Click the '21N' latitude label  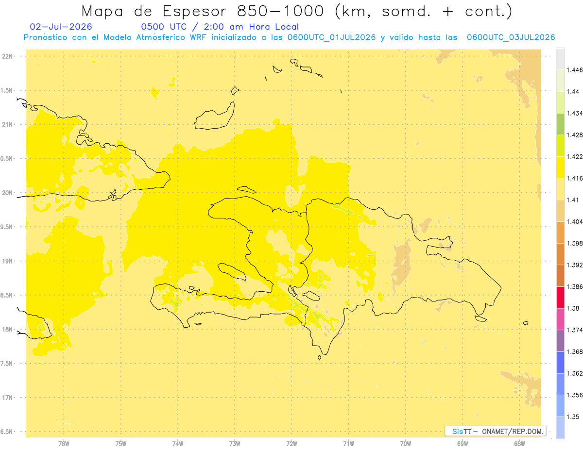pos(7,124)
